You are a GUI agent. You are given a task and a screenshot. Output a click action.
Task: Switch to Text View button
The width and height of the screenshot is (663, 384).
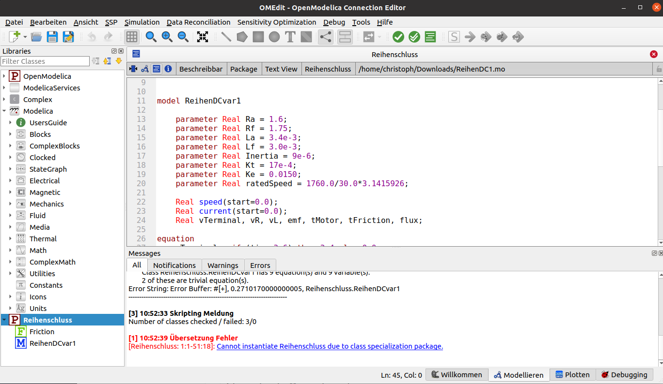[157, 69]
